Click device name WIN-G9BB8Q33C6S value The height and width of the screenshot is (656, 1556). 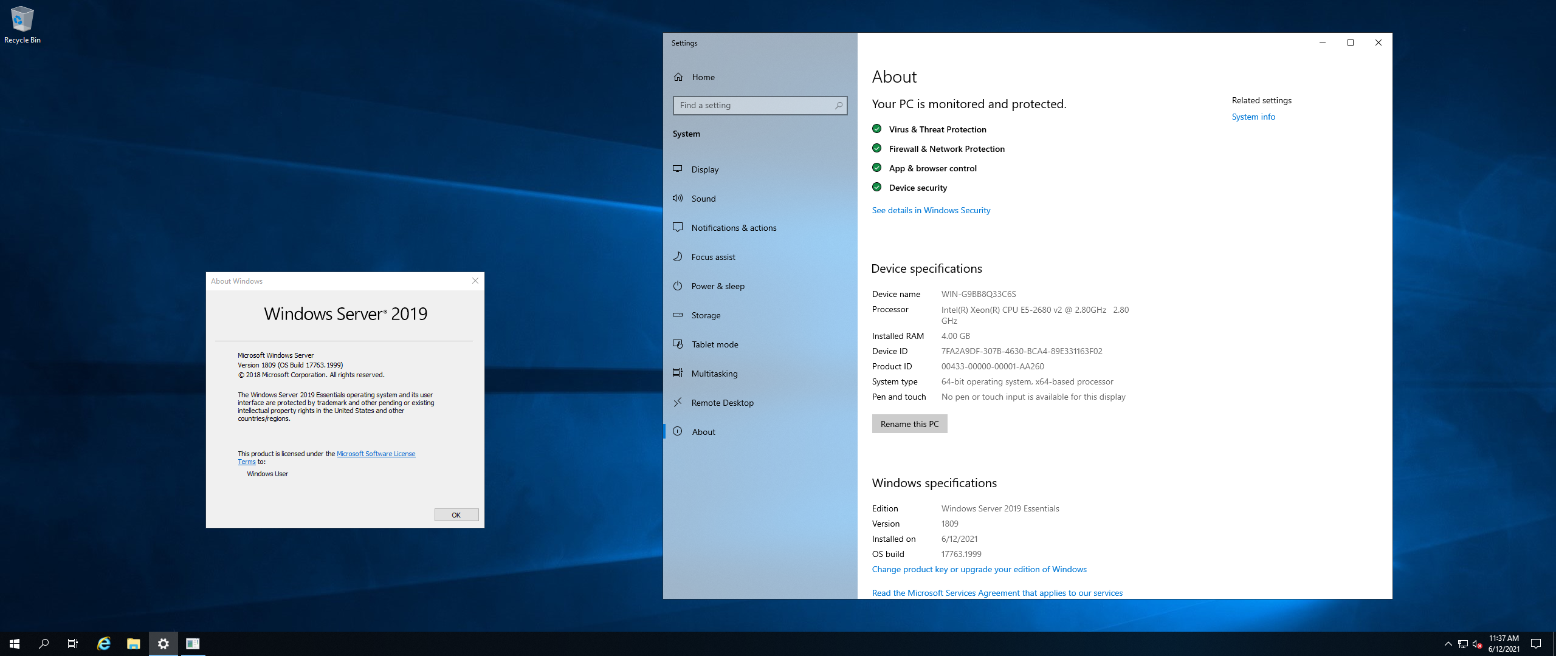(979, 294)
